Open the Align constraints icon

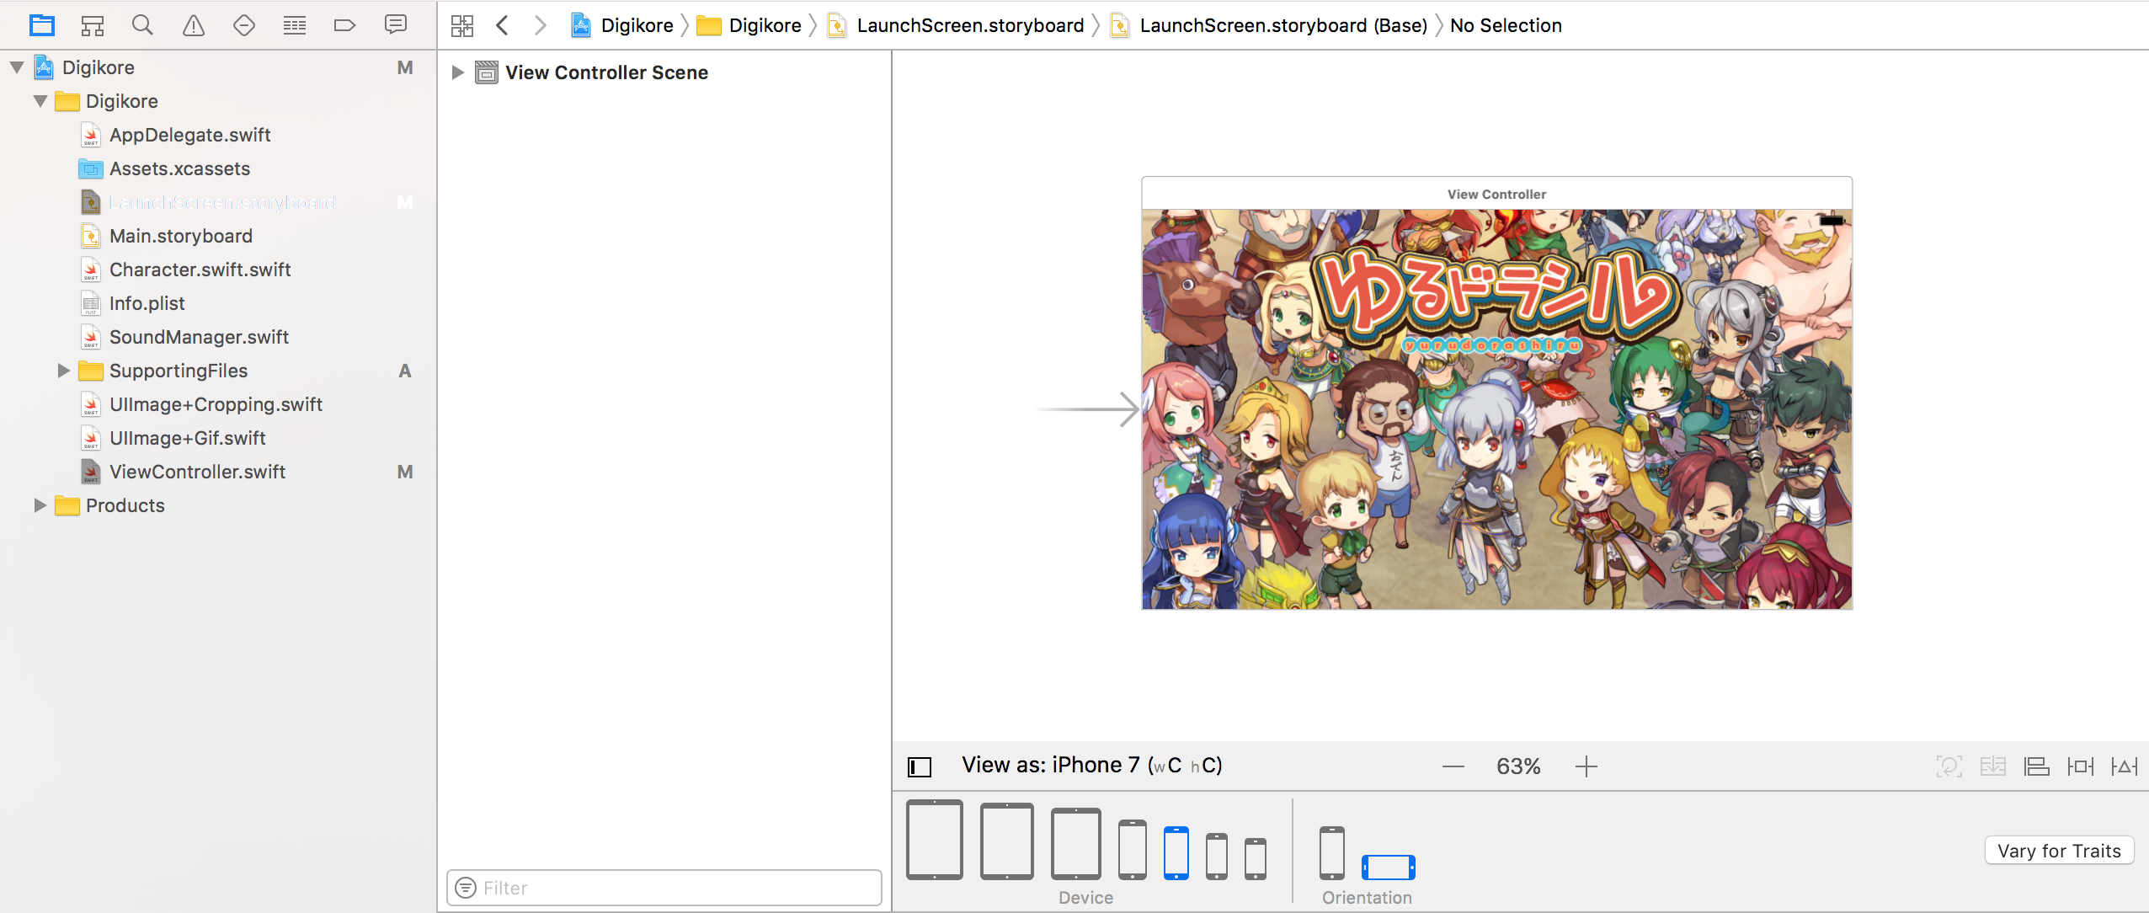coord(2037,766)
